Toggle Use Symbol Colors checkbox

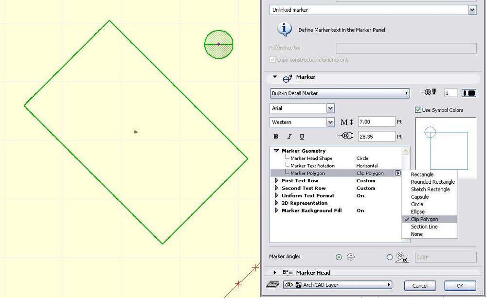coord(418,110)
